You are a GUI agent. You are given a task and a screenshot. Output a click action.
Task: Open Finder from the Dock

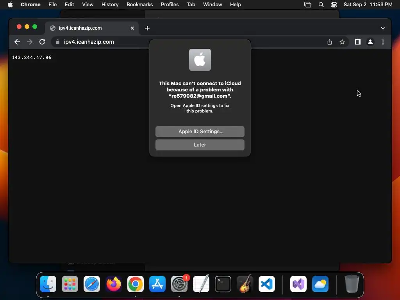click(48, 284)
